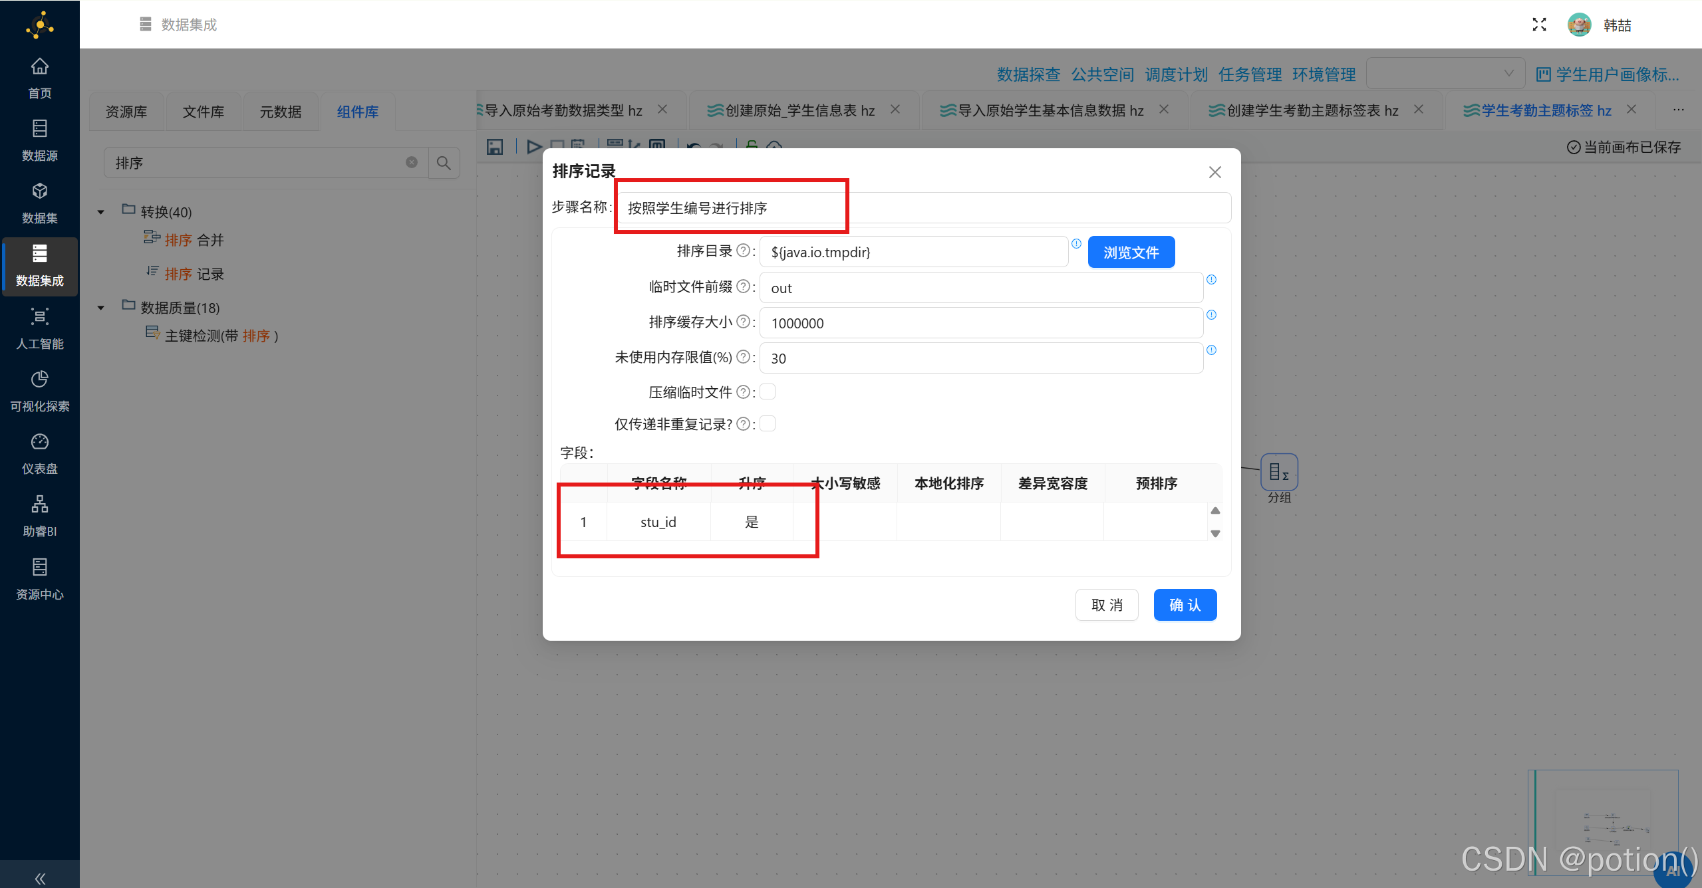Image resolution: width=1702 pixels, height=888 pixels.
Task: Click the 步骤名称 input field
Action: 924,207
